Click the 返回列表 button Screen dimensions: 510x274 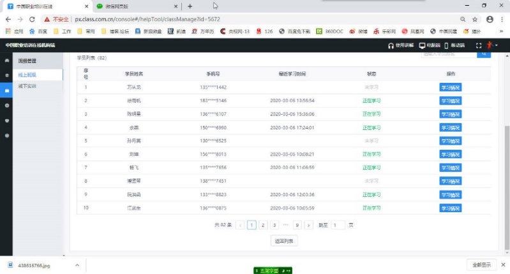point(283,241)
